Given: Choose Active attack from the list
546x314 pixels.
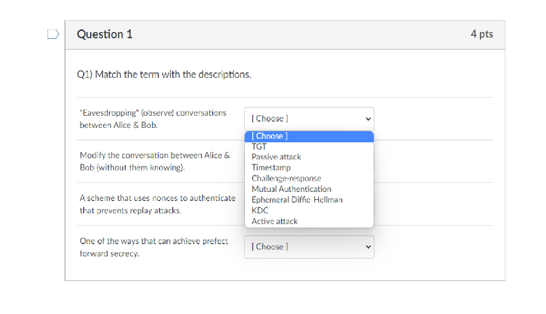Looking at the screenshot, I should (x=309, y=221).
